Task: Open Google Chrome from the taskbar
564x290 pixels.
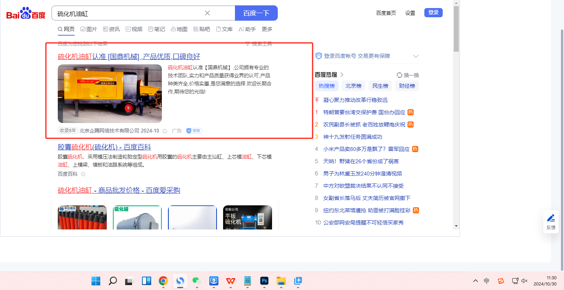Action: pyautogui.click(x=163, y=281)
